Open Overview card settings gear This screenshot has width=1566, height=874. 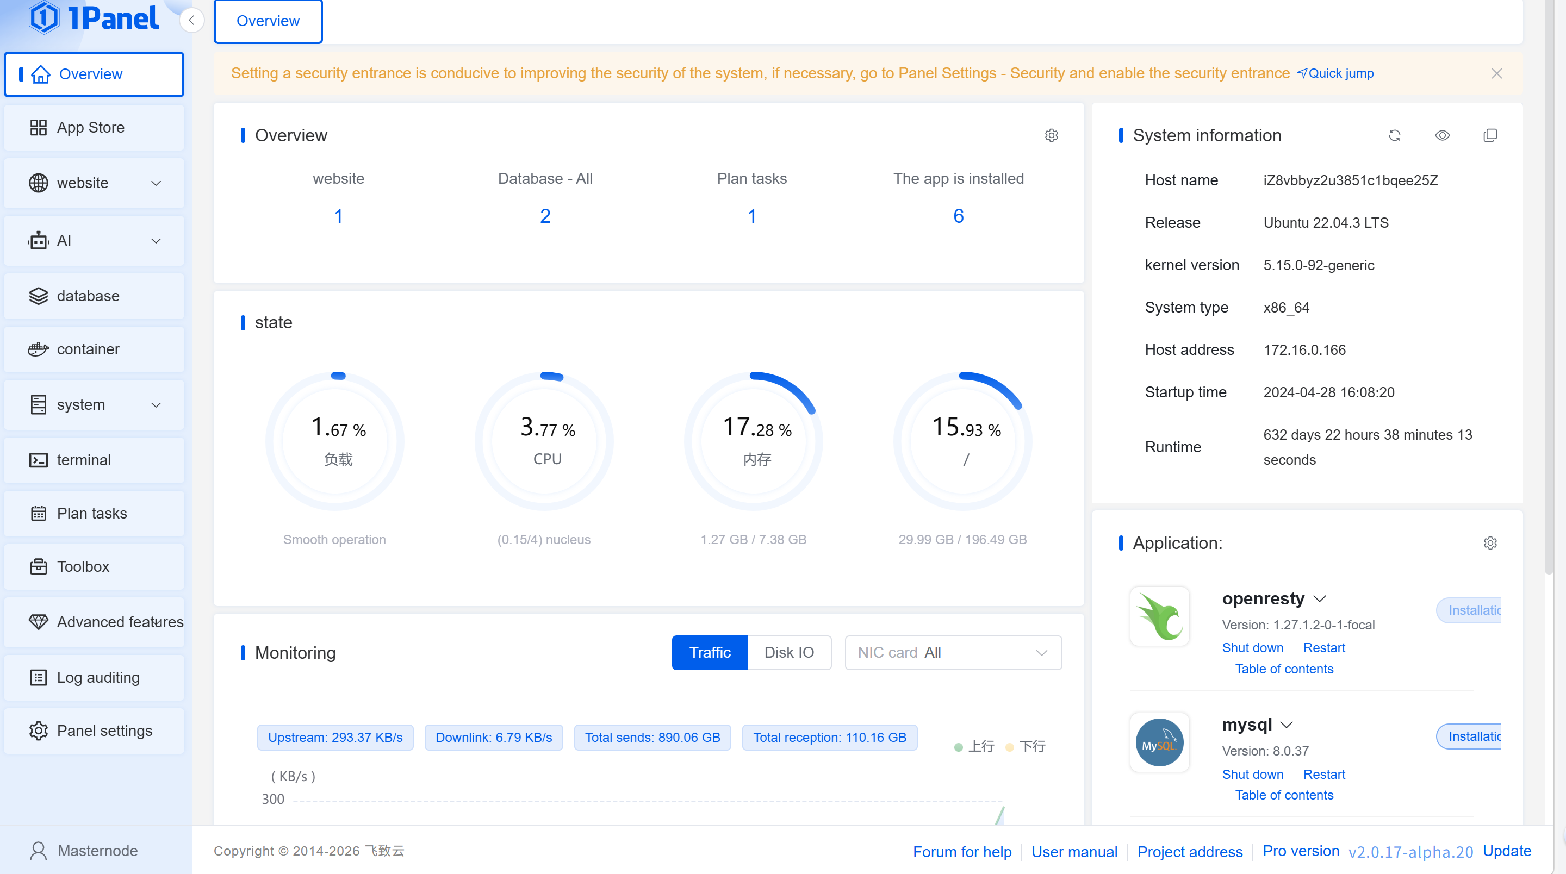coord(1051,135)
